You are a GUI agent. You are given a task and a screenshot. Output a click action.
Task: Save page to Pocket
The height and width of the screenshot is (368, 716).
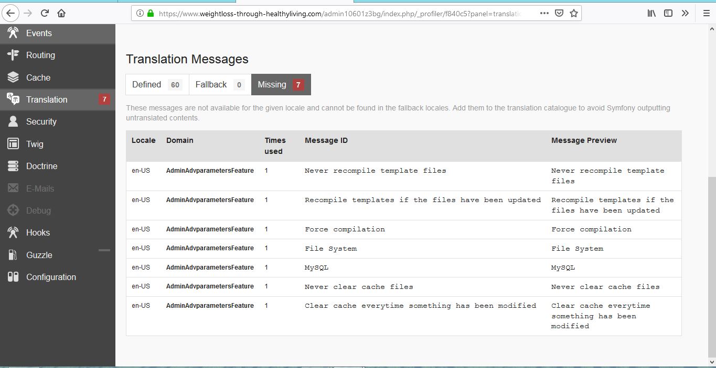558,13
